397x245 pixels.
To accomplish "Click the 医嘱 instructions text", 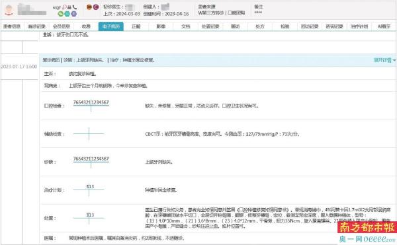I will pyautogui.click(x=126, y=238).
